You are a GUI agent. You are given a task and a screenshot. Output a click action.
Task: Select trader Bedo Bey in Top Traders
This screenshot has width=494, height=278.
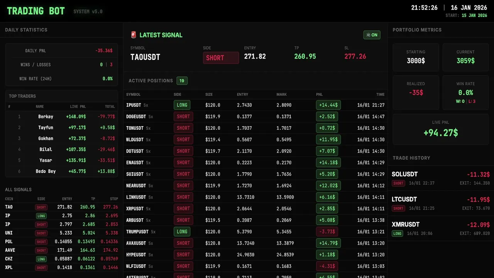coord(46,171)
